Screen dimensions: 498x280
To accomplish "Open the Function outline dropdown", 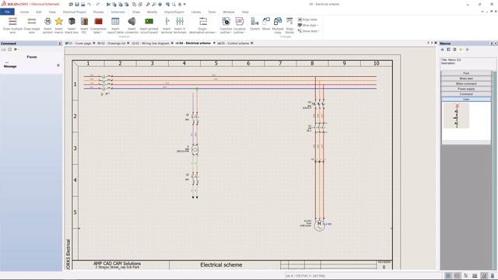I will [x=226, y=26].
